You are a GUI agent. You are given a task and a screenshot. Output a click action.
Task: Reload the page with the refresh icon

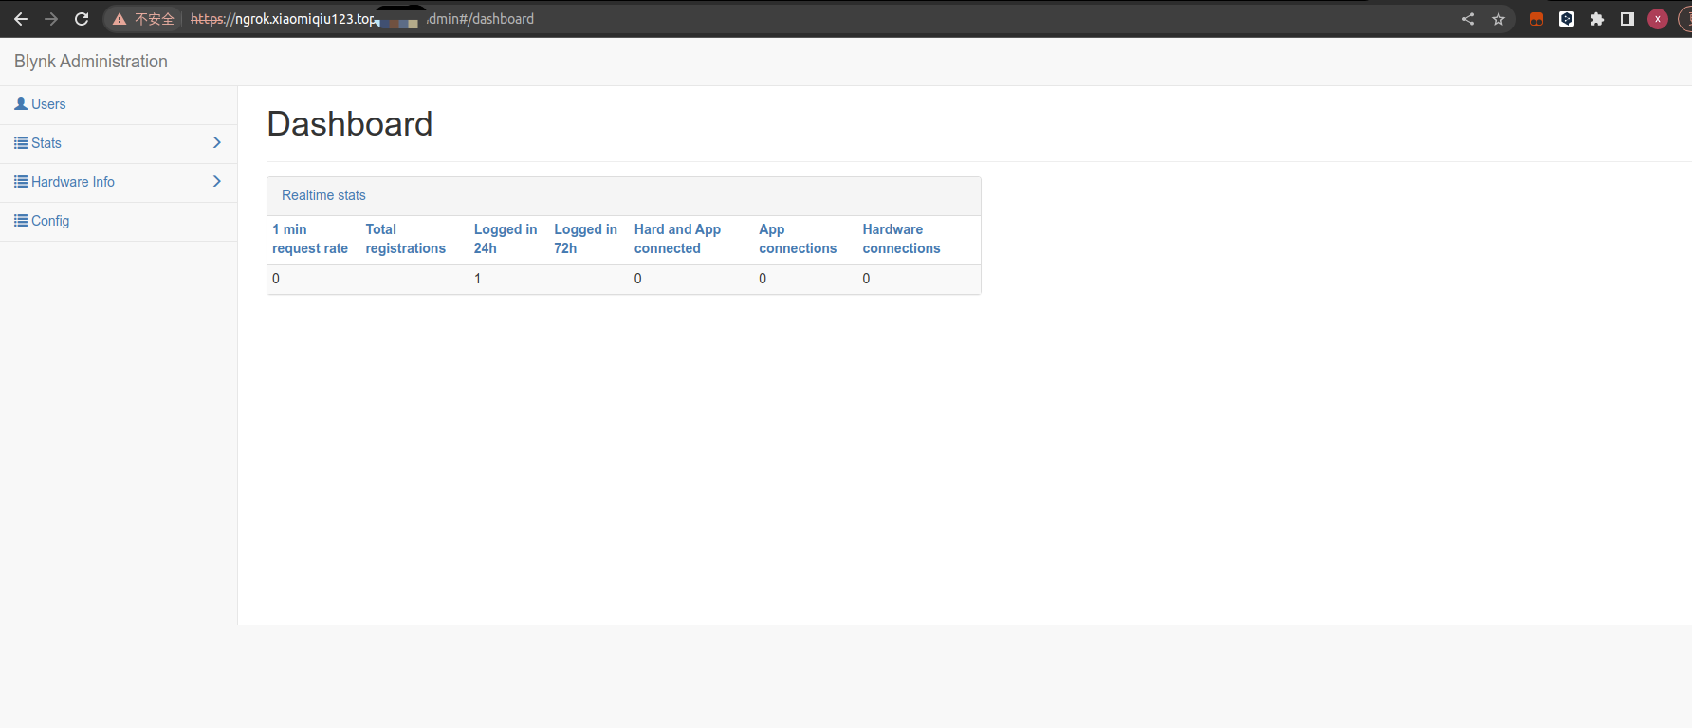(82, 19)
